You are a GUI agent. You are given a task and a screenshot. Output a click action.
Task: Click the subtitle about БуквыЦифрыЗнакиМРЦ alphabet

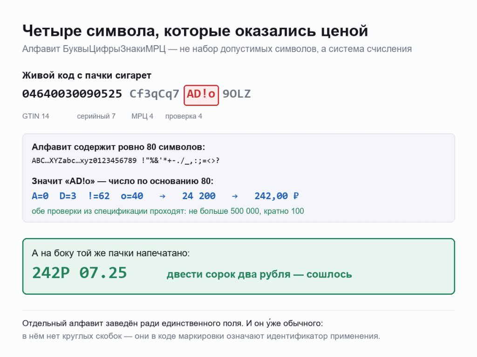tap(217, 49)
